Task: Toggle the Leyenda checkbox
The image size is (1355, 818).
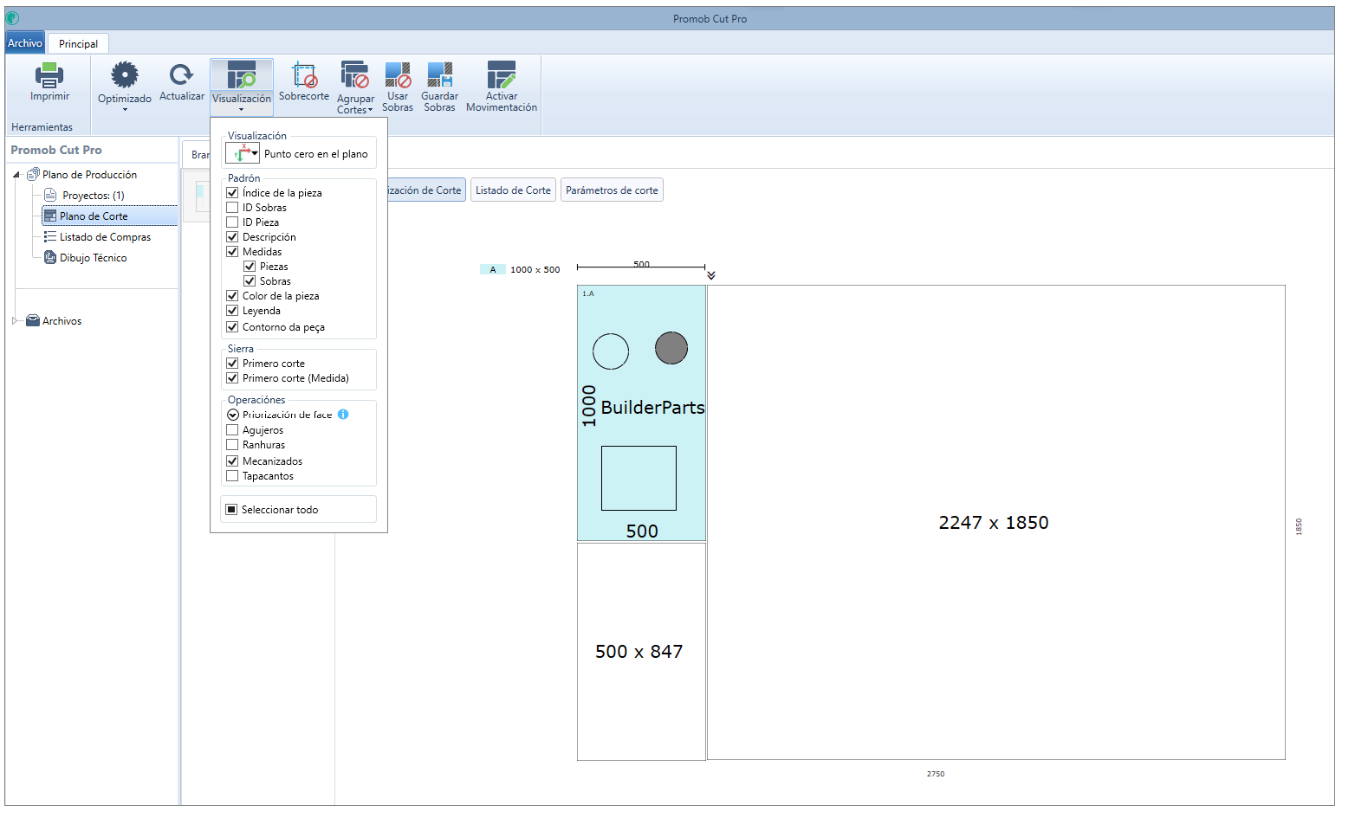Action: pyautogui.click(x=232, y=311)
